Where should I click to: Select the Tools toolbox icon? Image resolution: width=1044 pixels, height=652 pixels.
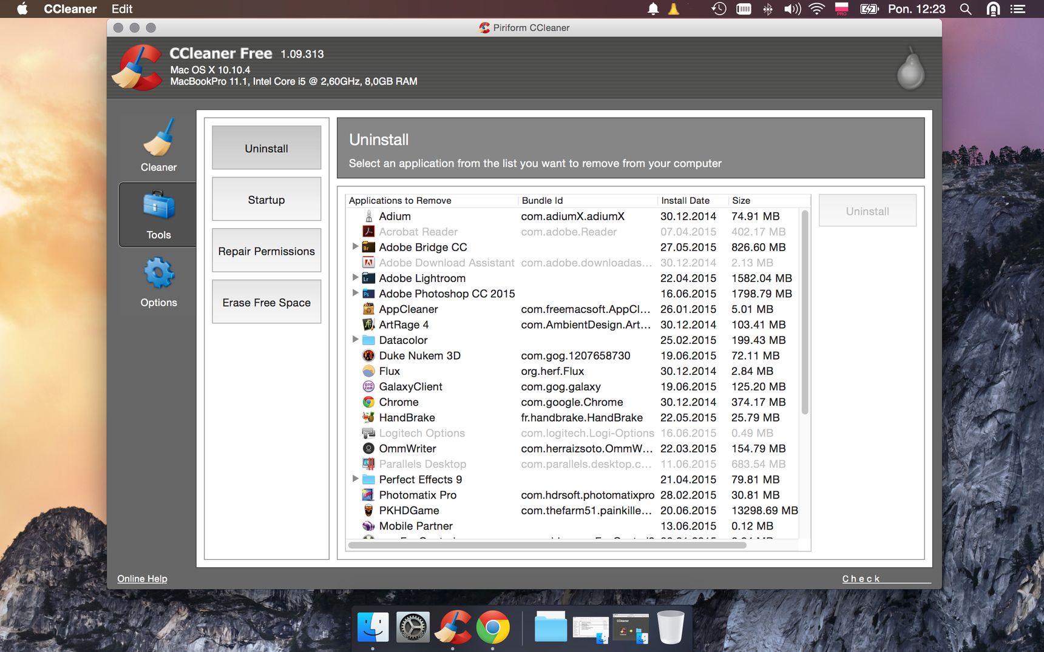pyautogui.click(x=159, y=204)
